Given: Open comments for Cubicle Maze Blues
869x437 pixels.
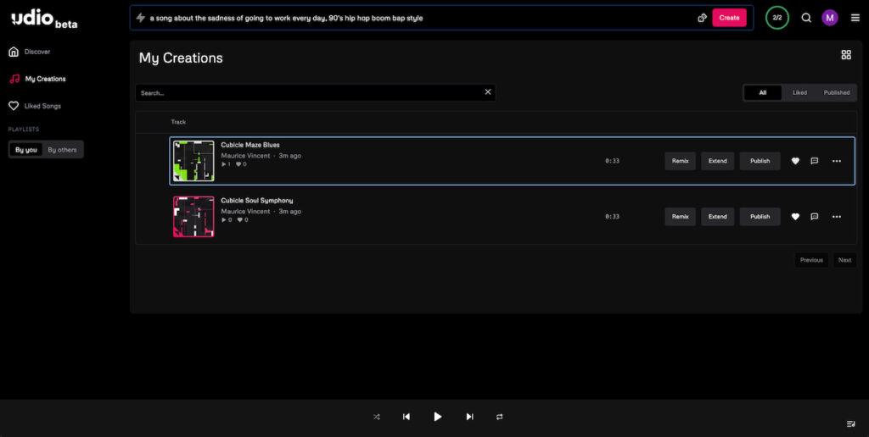Looking at the screenshot, I should (x=815, y=161).
